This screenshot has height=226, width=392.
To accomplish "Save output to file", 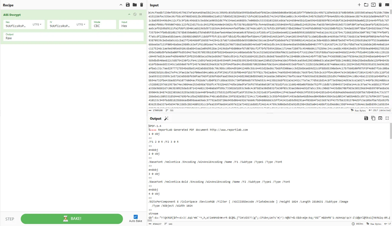I will point(366,118).
